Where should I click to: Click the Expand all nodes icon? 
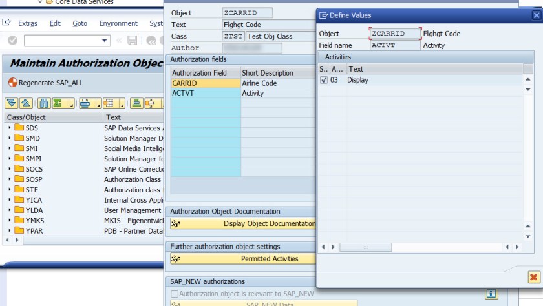pyautogui.click(x=11, y=103)
